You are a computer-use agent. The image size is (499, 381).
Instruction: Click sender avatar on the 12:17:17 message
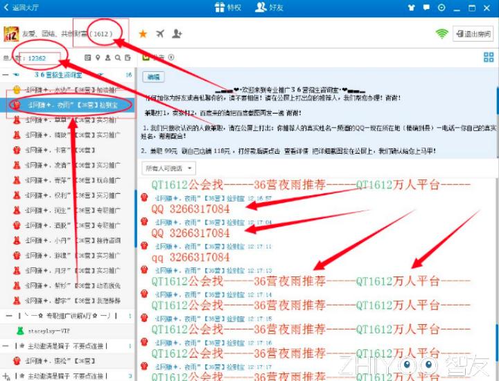point(144,366)
